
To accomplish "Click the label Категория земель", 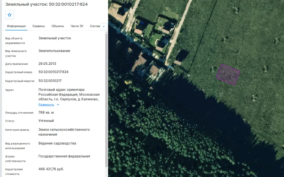I will click(x=17, y=130).
